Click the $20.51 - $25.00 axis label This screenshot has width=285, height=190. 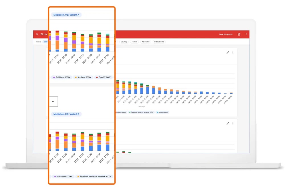(150, 99)
